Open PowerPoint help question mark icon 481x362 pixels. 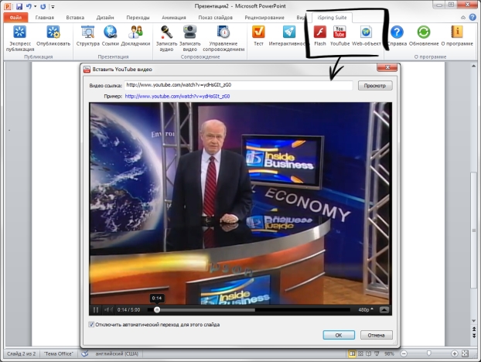point(472,18)
